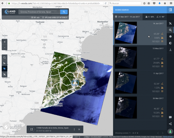Click the 14 Jun 2017 date text
This screenshot has height=138, width=174.
tap(158, 23)
